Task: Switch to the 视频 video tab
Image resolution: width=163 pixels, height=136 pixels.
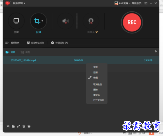Action: pos(10,52)
